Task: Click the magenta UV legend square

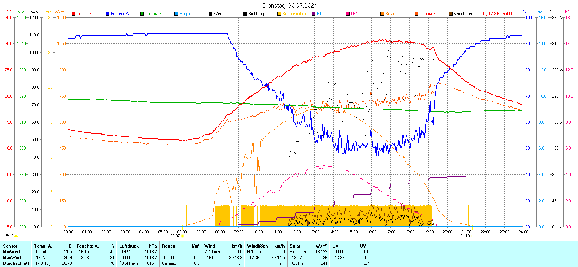Action: click(348, 14)
